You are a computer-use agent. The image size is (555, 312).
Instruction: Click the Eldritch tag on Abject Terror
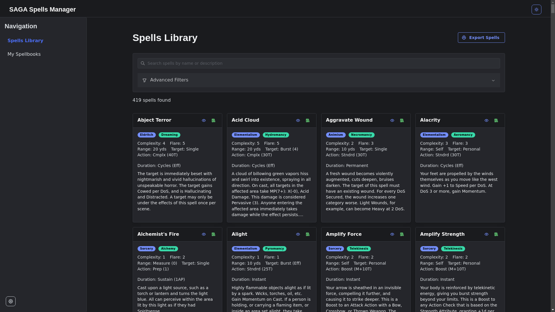point(147,135)
